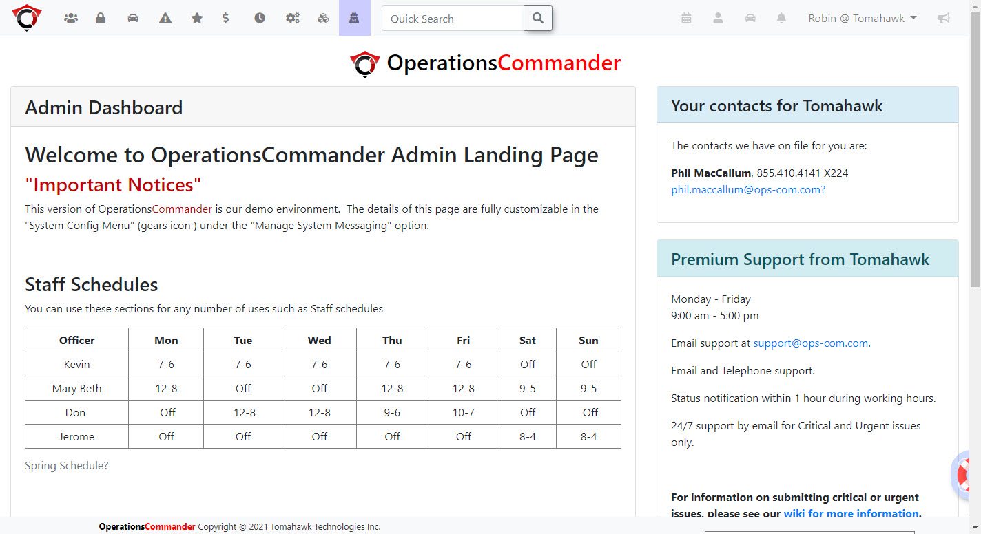Open the dollar sign payments icon
The image size is (981, 534).
(x=225, y=18)
